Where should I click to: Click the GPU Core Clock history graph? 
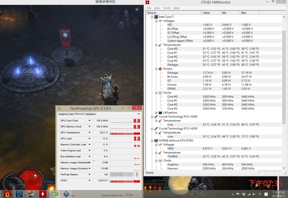pos(125,121)
